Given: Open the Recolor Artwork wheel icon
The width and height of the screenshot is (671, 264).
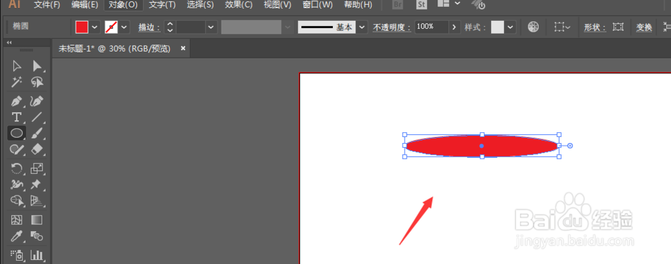Looking at the screenshot, I should tap(533, 27).
